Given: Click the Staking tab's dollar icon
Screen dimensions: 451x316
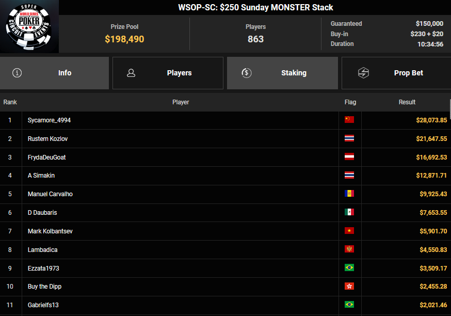Looking at the screenshot, I should [247, 73].
